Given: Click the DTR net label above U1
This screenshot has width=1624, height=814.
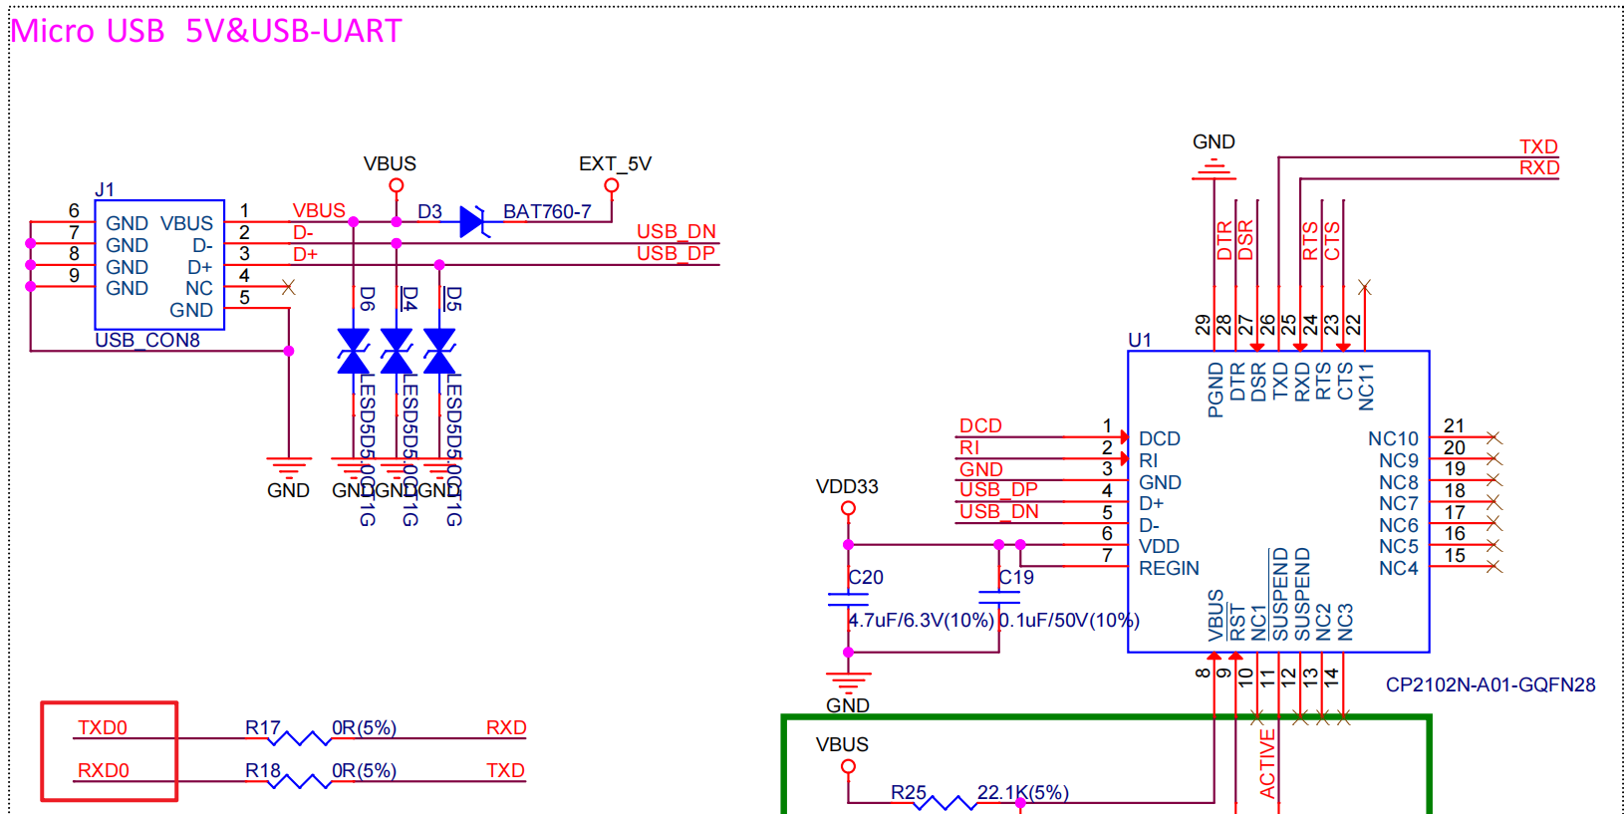Looking at the screenshot, I should tap(1224, 240).
